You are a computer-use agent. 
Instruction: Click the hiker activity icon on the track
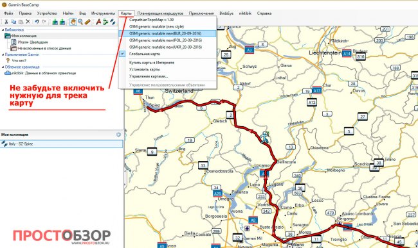tap(265, 137)
